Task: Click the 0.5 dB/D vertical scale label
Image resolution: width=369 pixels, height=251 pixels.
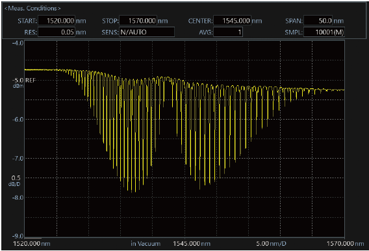Action: (x=15, y=181)
